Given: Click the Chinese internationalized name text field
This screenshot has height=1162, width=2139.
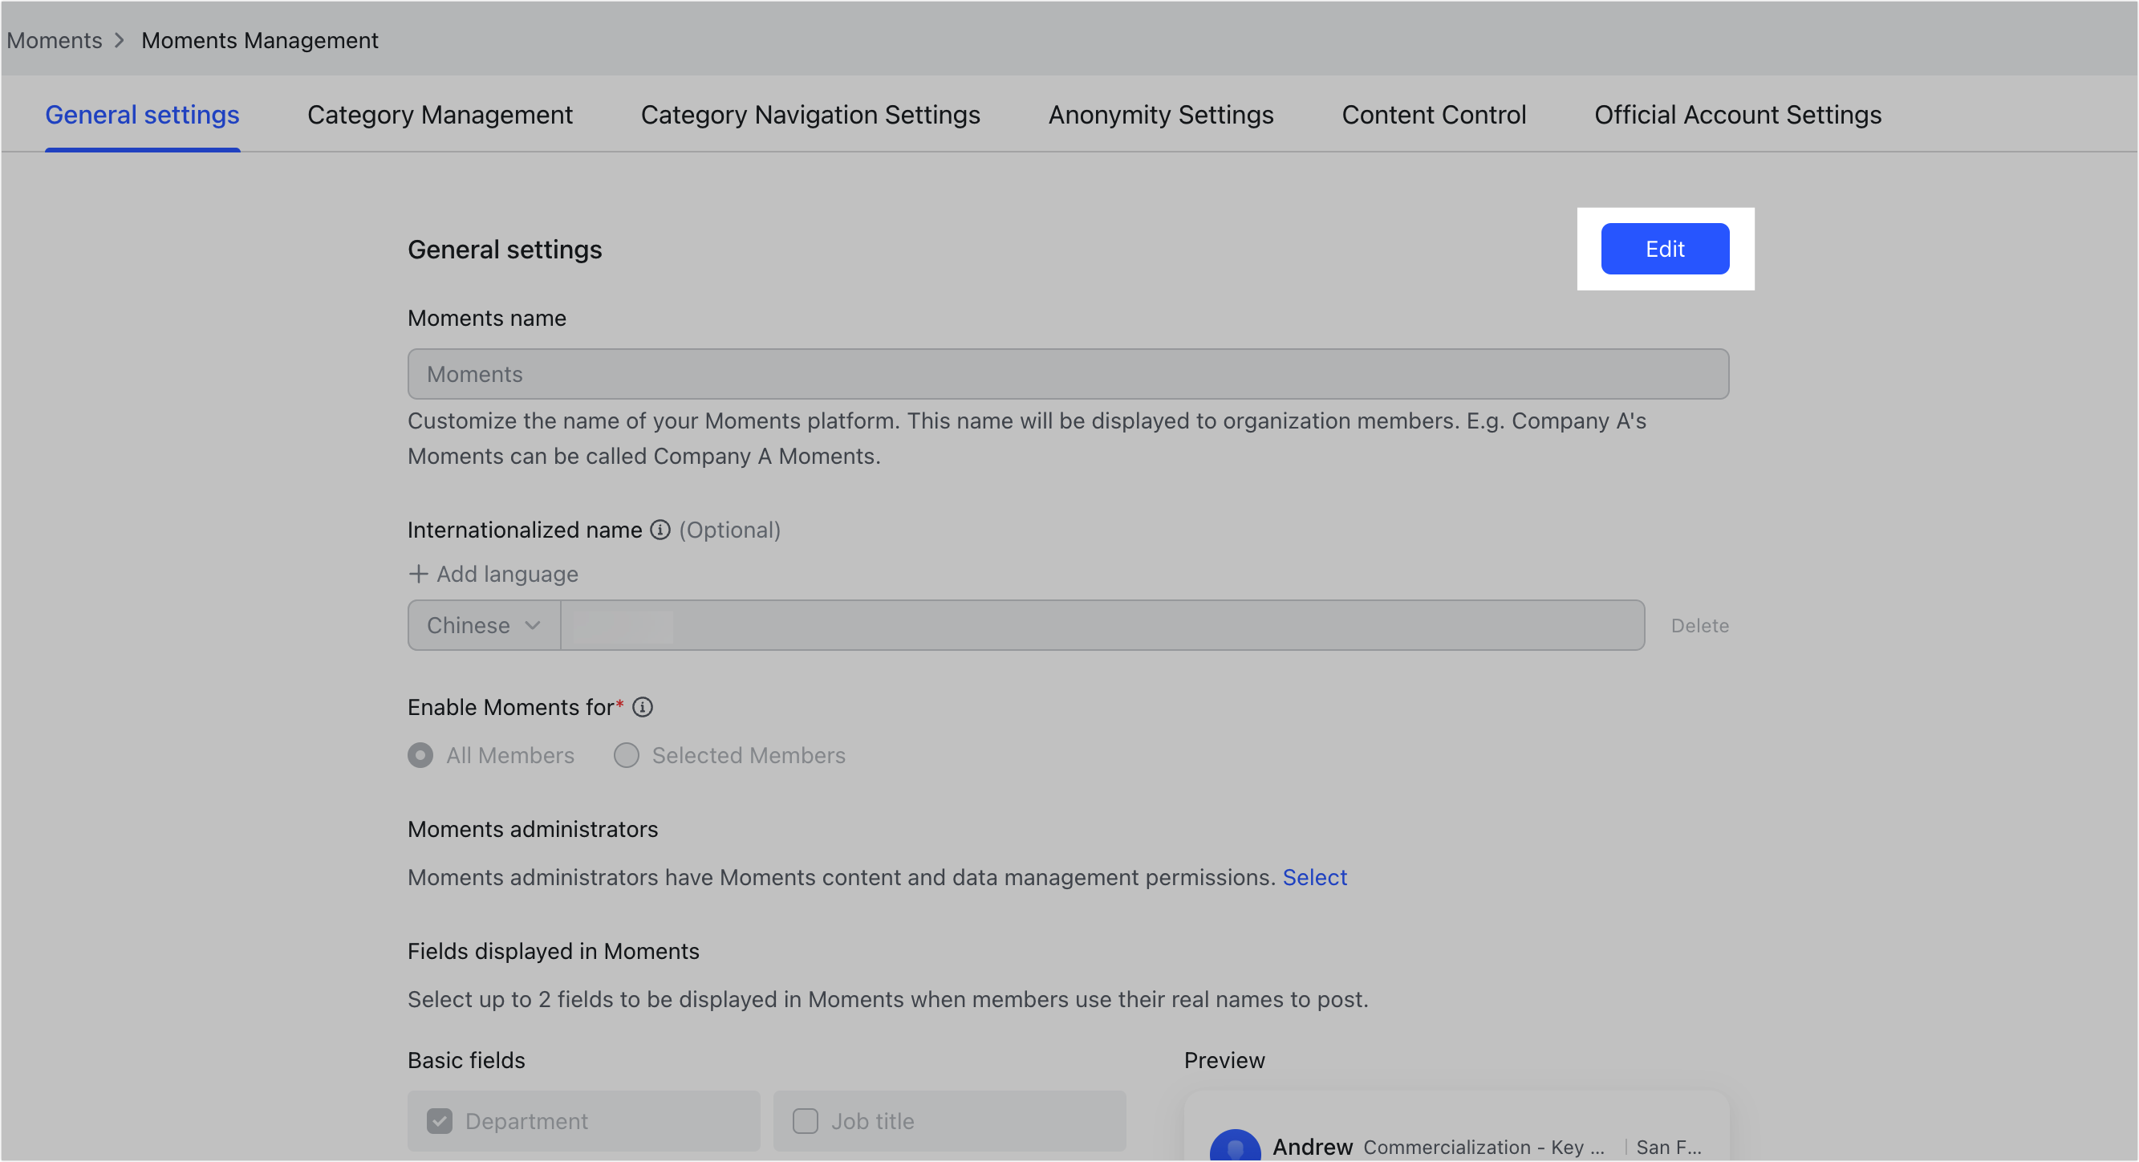Looking at the screenshot, I should (1102, 625).
